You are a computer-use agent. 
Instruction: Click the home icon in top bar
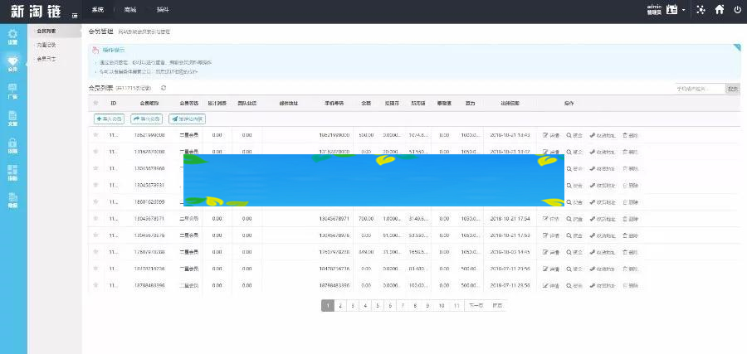click(x=719, y=10)
